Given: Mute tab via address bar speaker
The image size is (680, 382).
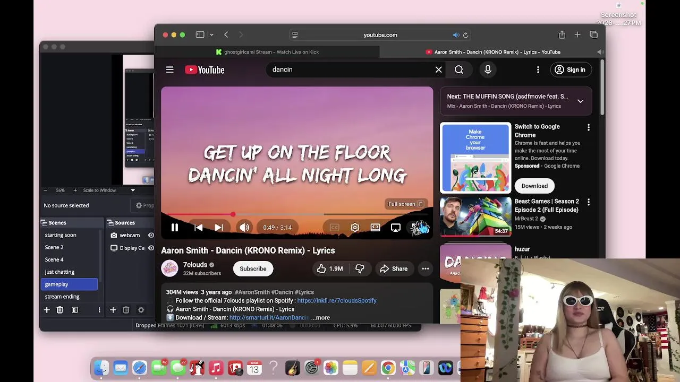Looking at the screenshot, I should 456,35.
